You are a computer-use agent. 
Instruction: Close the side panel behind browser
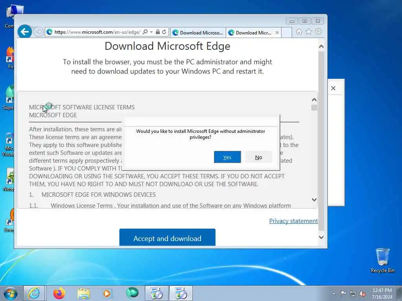coord(333,88)
